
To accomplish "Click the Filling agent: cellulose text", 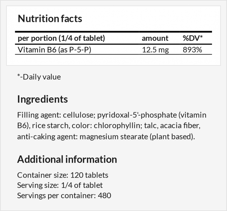I will point(56,115).
